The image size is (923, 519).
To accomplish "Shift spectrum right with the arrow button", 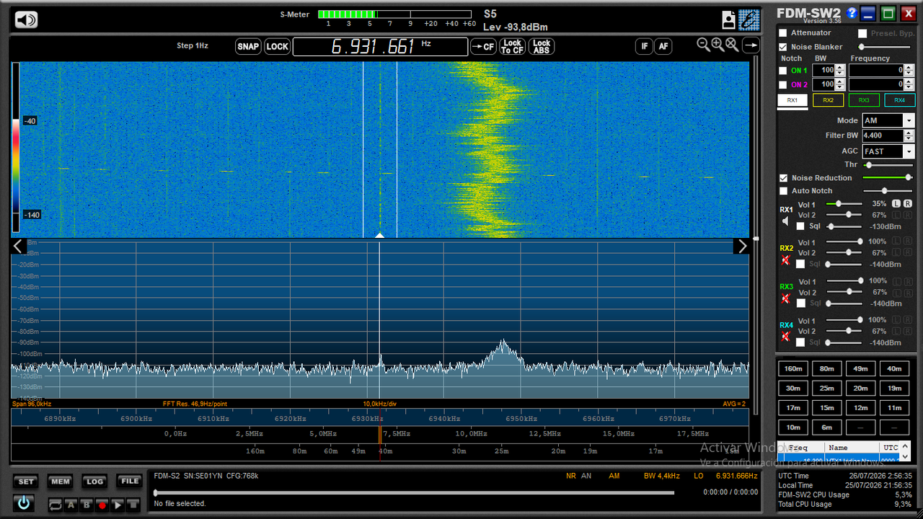I will pos(741,247).
